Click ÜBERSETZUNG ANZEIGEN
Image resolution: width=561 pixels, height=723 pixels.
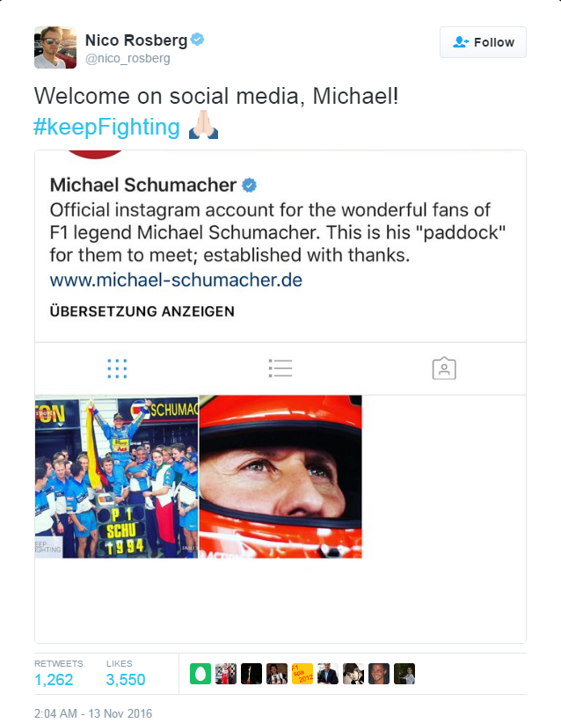pyautogui.click(x=142, y=311)
